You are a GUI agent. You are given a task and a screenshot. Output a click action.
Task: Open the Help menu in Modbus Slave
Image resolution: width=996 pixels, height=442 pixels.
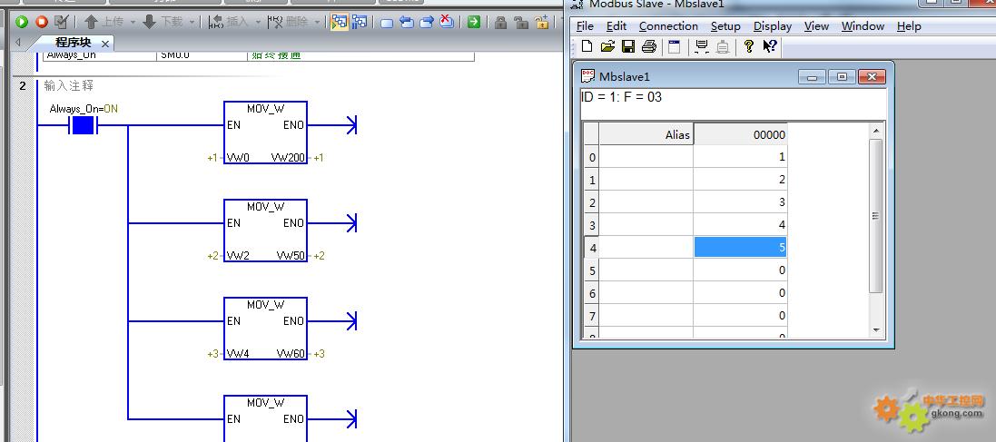tap(909, 26)
